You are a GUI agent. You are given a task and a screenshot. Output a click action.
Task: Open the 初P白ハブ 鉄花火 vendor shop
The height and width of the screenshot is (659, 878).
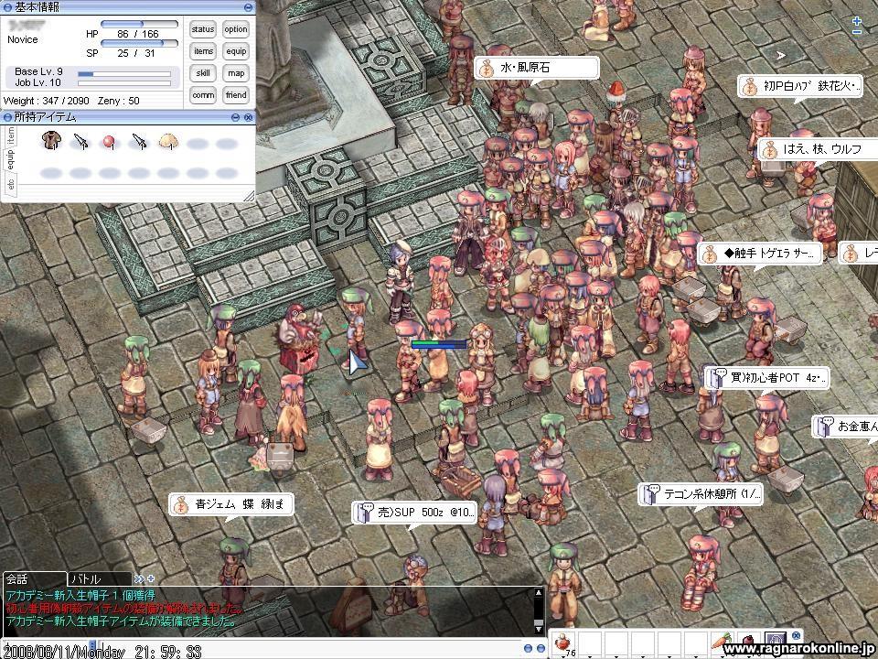coord(799,87)
